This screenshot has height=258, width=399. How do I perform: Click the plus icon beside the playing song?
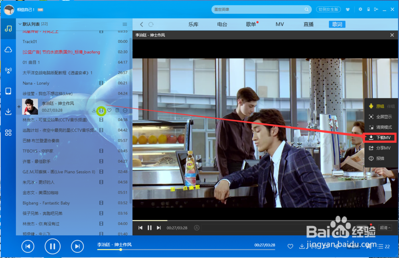19,106
